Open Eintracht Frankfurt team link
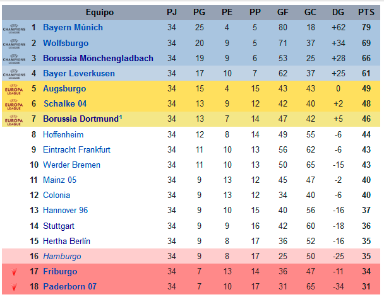This screenshot has width=384, height=297. (76, 149)
